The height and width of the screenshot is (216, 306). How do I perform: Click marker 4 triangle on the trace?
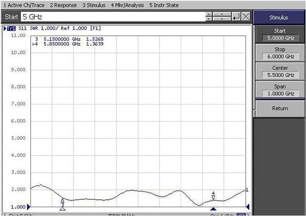(x=213, y=197)
